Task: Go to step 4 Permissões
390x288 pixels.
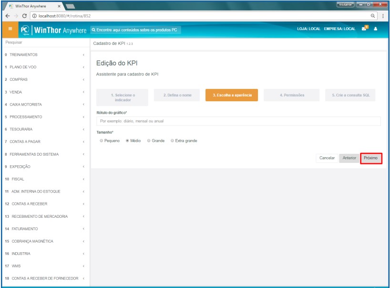Action: pyautogui.click(x=291, y=95)
